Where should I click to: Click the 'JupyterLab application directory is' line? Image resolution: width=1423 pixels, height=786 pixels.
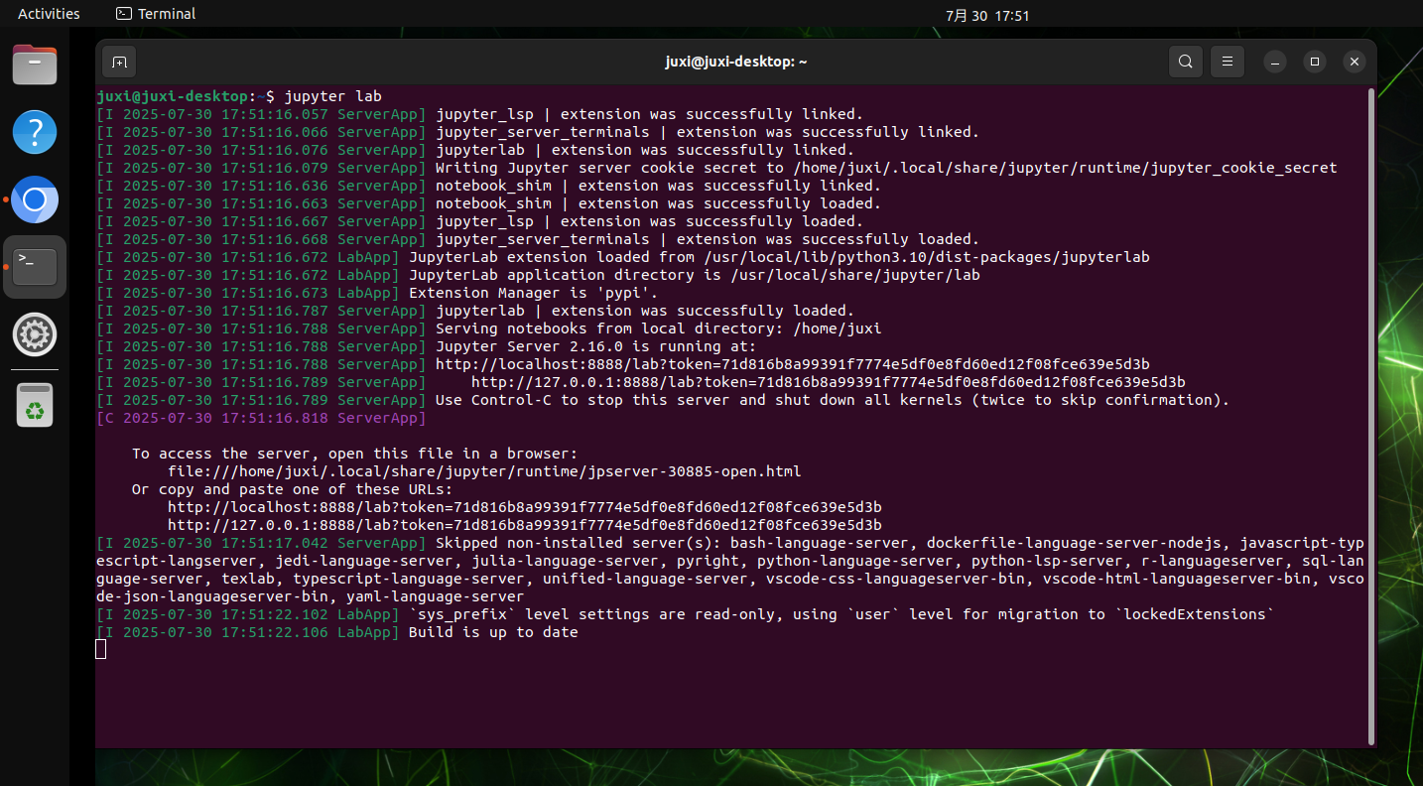695,275
